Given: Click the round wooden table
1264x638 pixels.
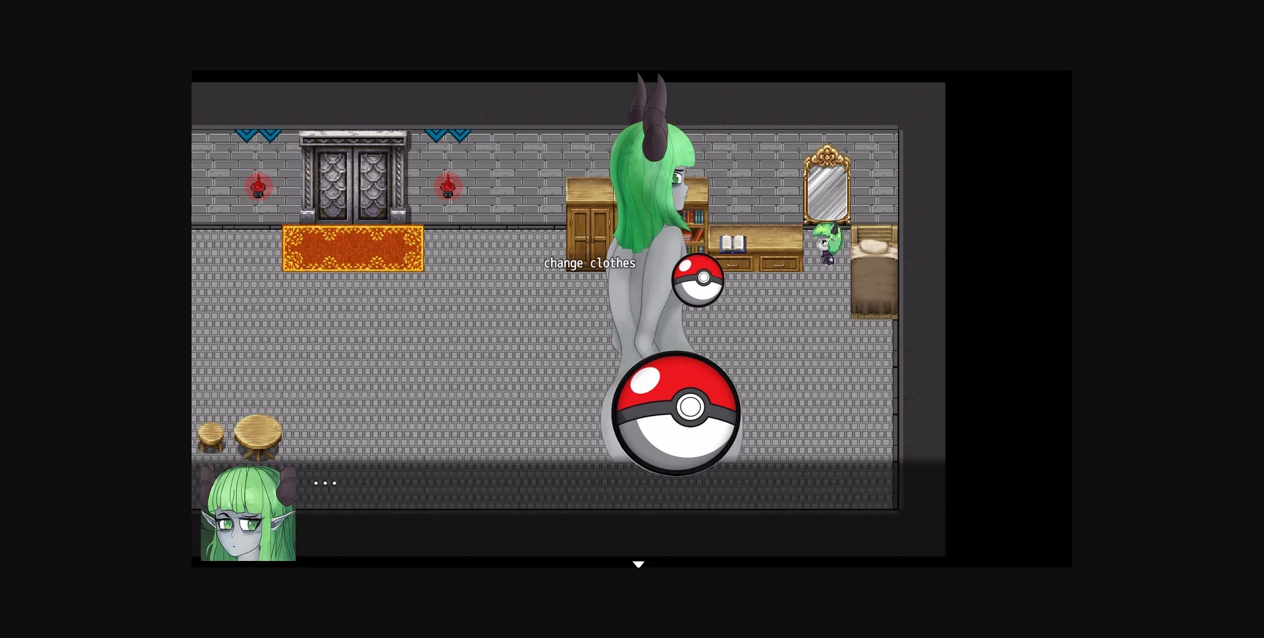Looking at the screenshot, I should point(258,436).
